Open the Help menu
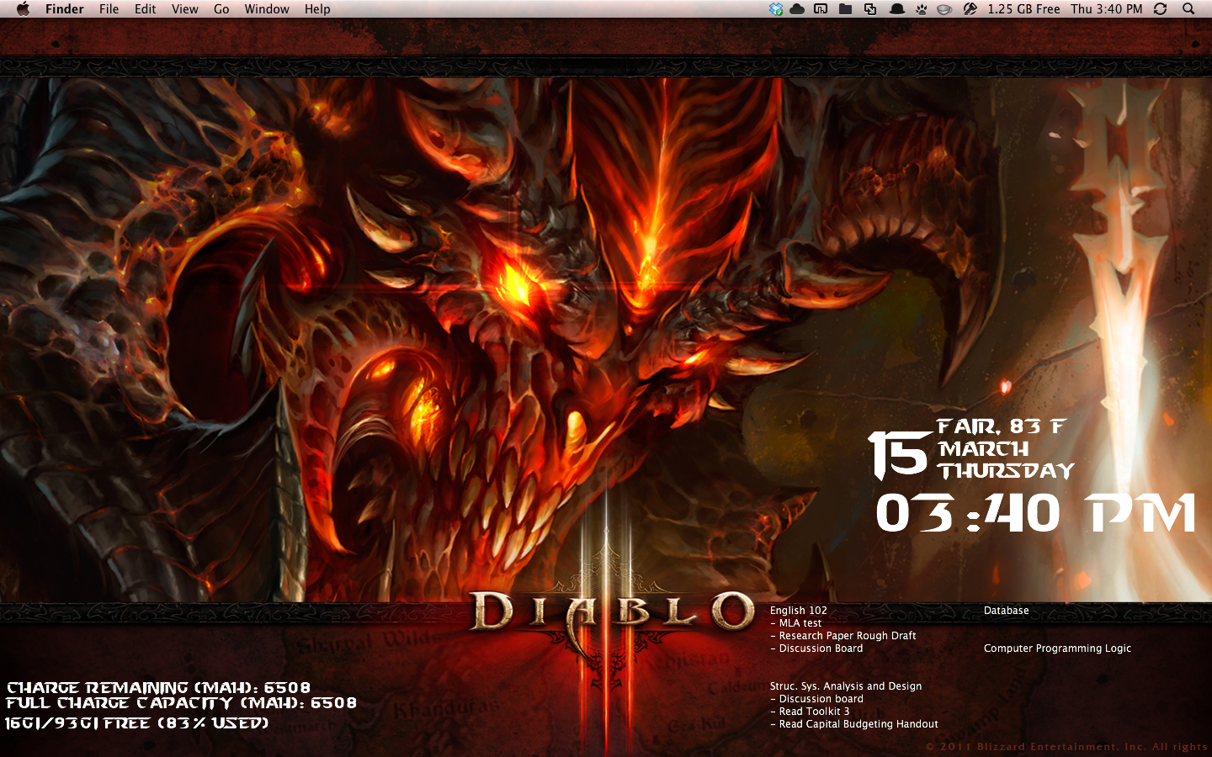Viewport: 1212px width, 757px height. [317, 9]
